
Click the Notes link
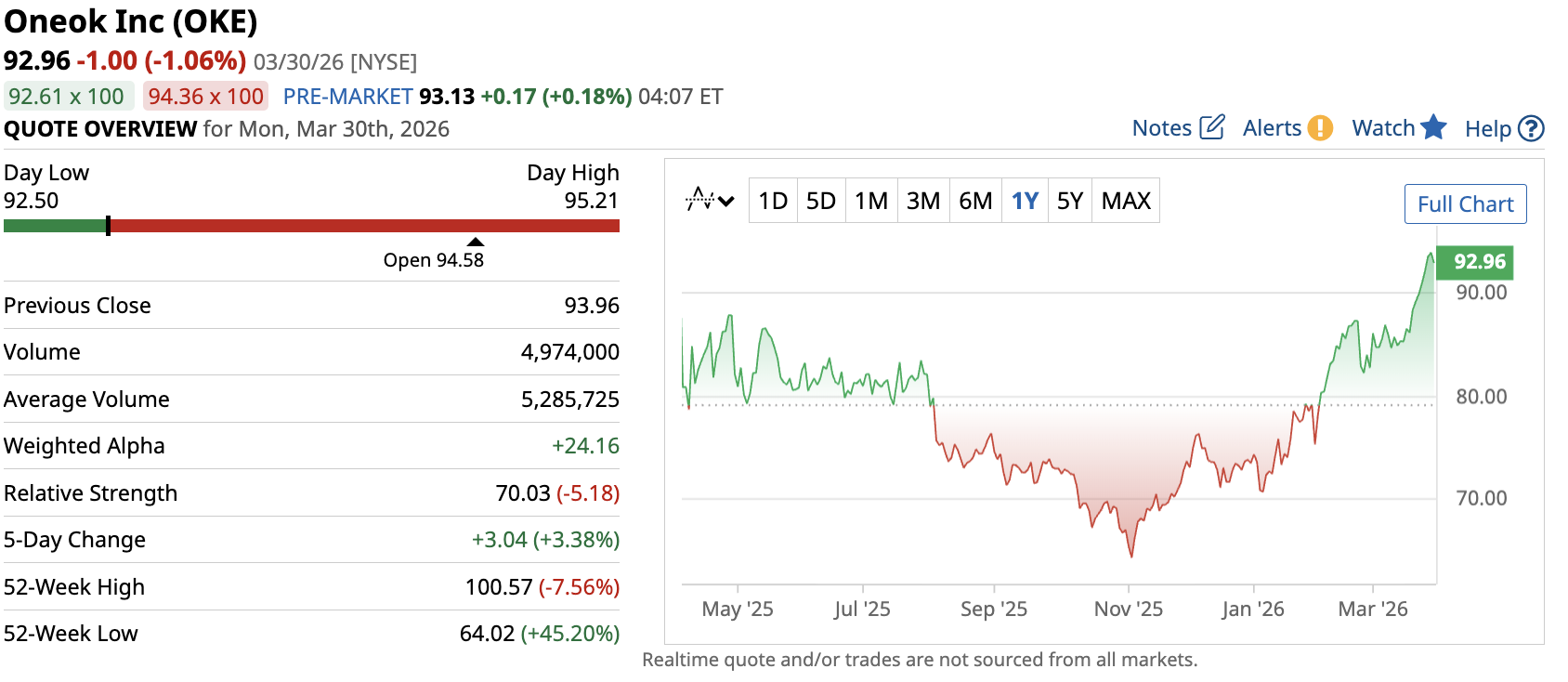click(1161, 128)
